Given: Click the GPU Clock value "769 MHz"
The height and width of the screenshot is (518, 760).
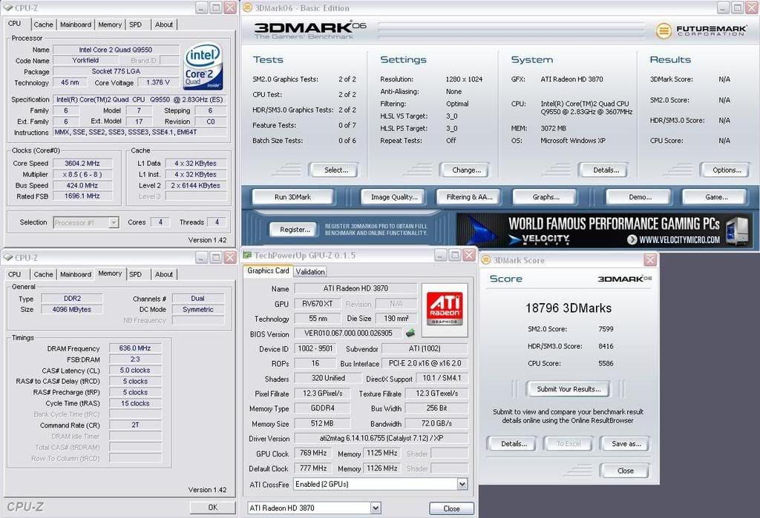Looking at the screenshot, I should pos(312,453).
